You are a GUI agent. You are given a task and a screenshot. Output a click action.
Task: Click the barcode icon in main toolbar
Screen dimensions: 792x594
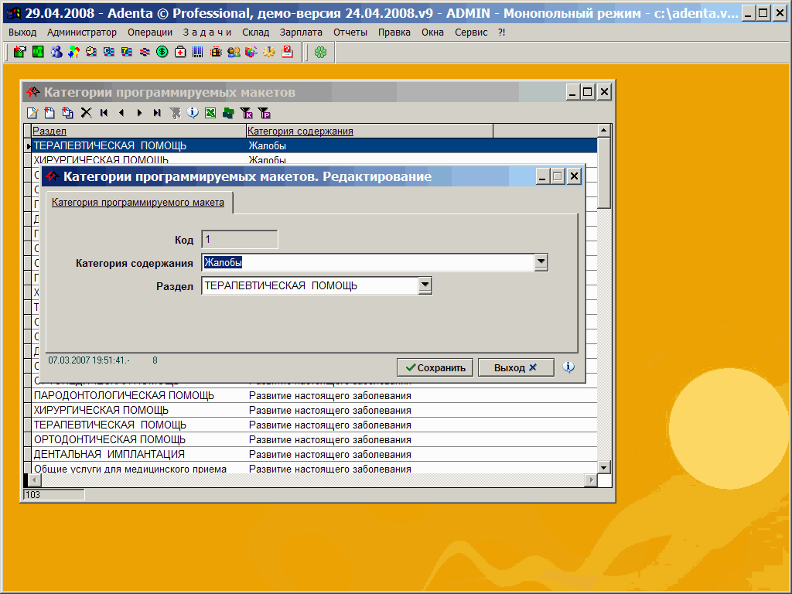point(198,52)
